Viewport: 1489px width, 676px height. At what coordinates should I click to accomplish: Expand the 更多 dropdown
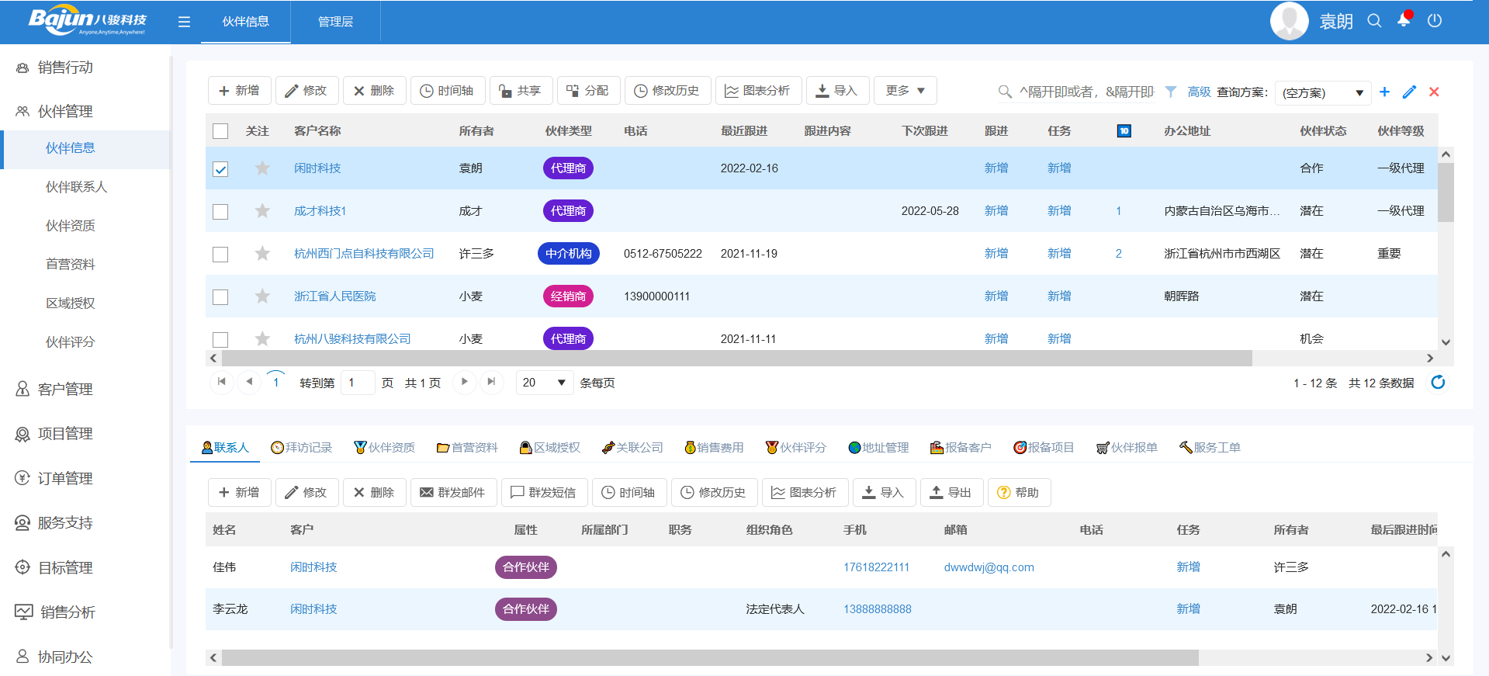pyautogui.click(x=905, y=91)
